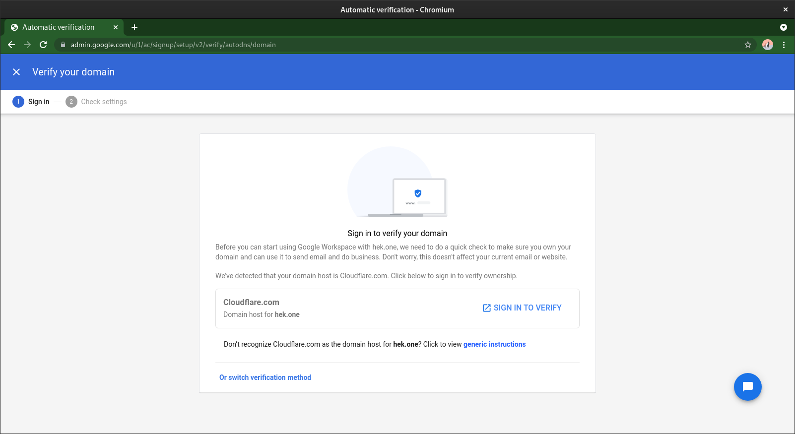Open the chat support bubble
The image size is (795, 434).
(x=748, y=387)
